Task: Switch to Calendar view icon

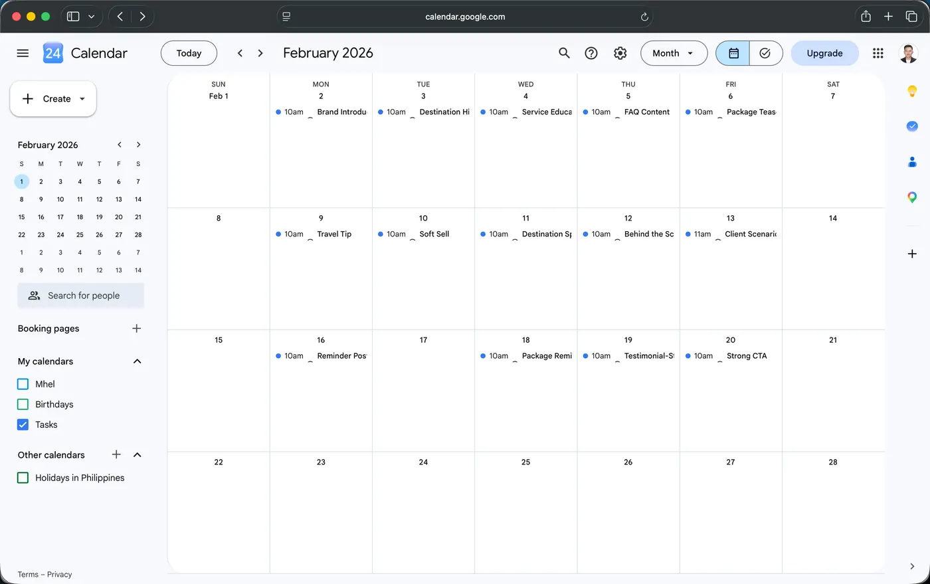Action: (x=733, y=53)
